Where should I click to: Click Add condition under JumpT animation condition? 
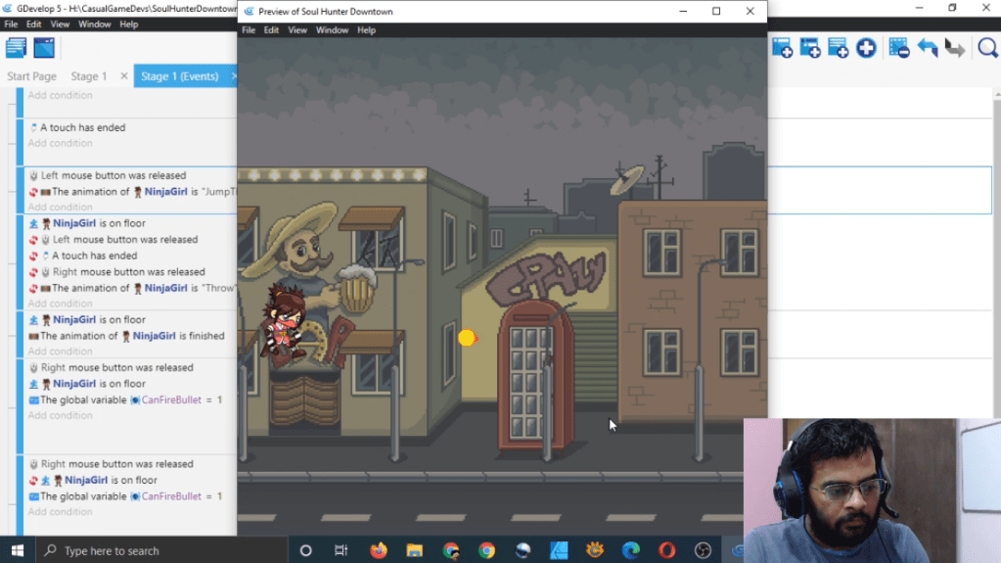tap(60, 207)
